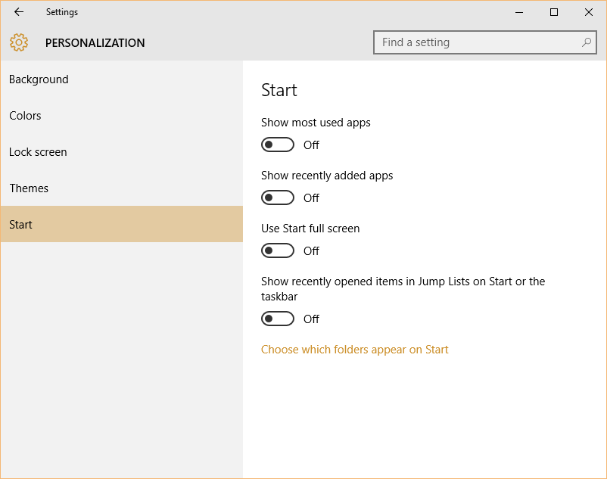Click the Settings window title text
The width and height of the screenshot is (607, 479).
(61, 12)
